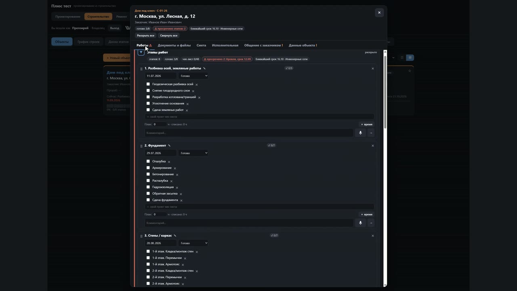The height and width of the screenshot is (291, 517).
Task: Tick the Бетонирование checkbox
Action: coord(148,174)
